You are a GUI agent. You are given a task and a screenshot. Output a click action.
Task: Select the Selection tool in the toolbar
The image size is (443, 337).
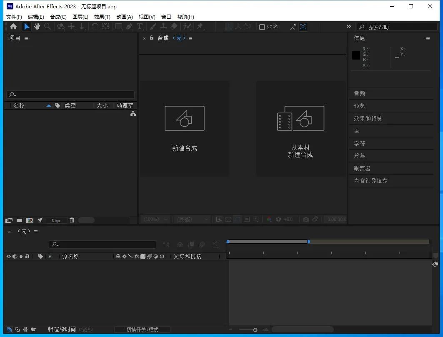pyautogui.click(x=27, y=27)
